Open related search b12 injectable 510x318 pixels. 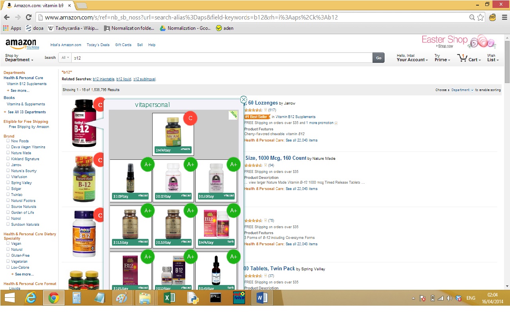click(104, 79)
